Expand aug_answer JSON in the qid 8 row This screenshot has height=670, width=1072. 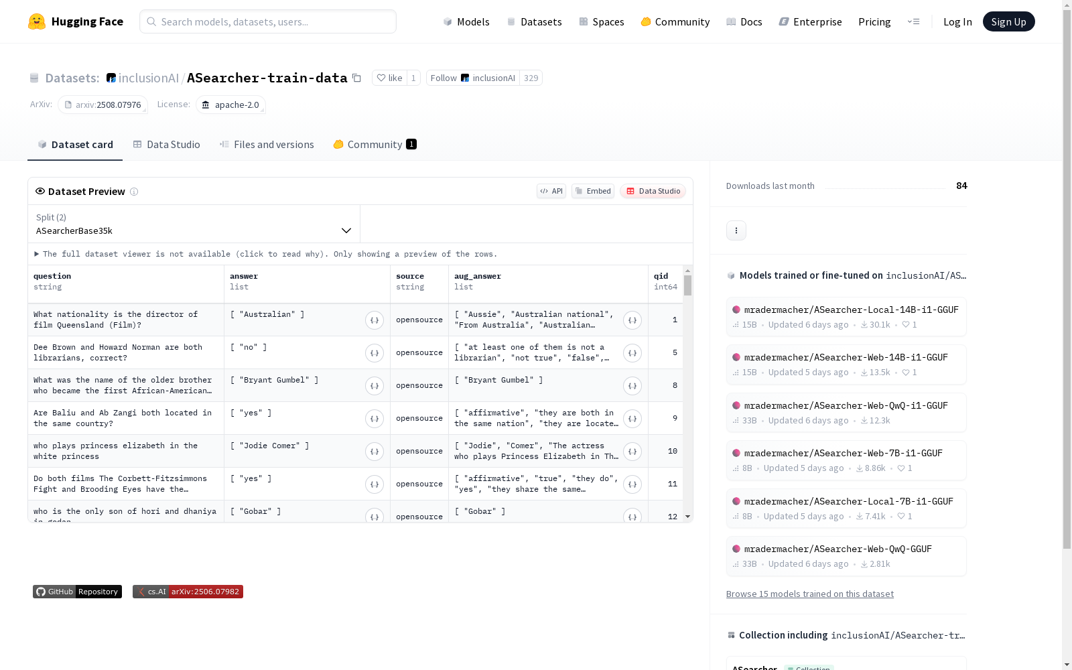[632, 386]
